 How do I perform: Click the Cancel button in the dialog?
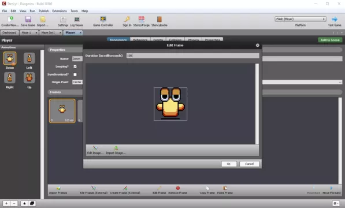coord(249,164)
